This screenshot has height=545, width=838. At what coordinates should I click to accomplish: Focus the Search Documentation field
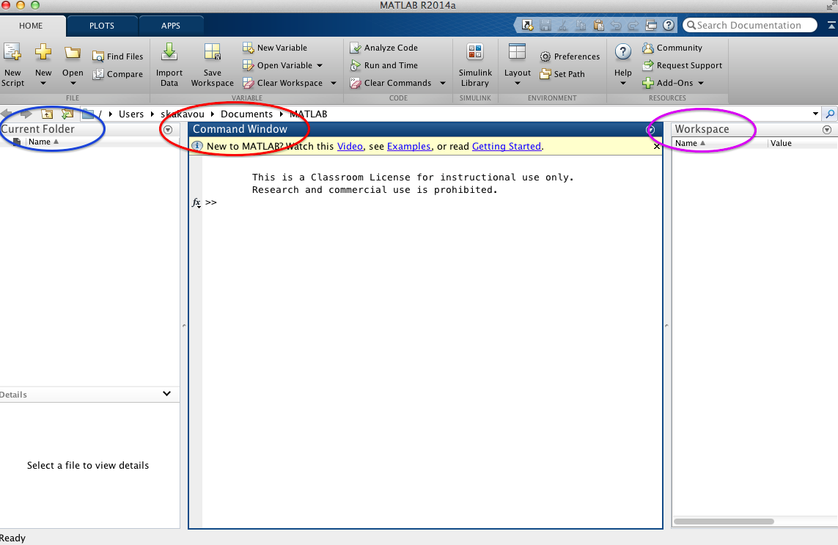click(750, 25)
